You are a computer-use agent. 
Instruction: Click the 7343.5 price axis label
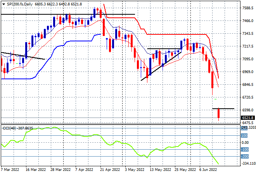click(248, 34)
